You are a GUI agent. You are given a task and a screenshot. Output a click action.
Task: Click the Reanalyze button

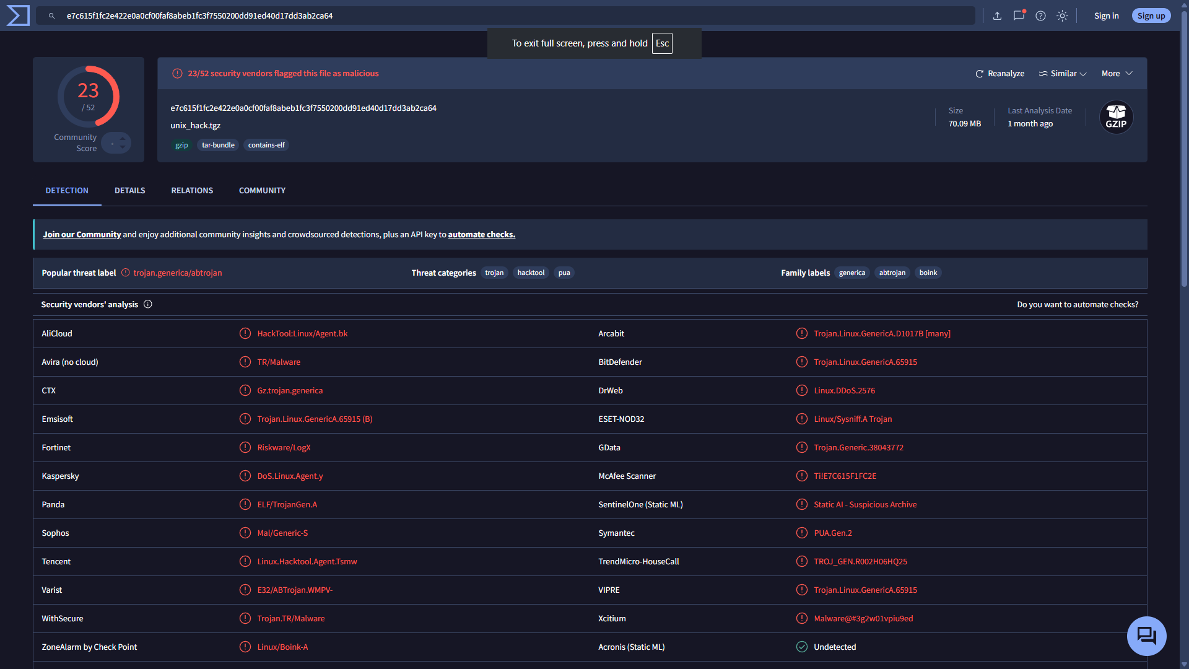pos(1000,73)
